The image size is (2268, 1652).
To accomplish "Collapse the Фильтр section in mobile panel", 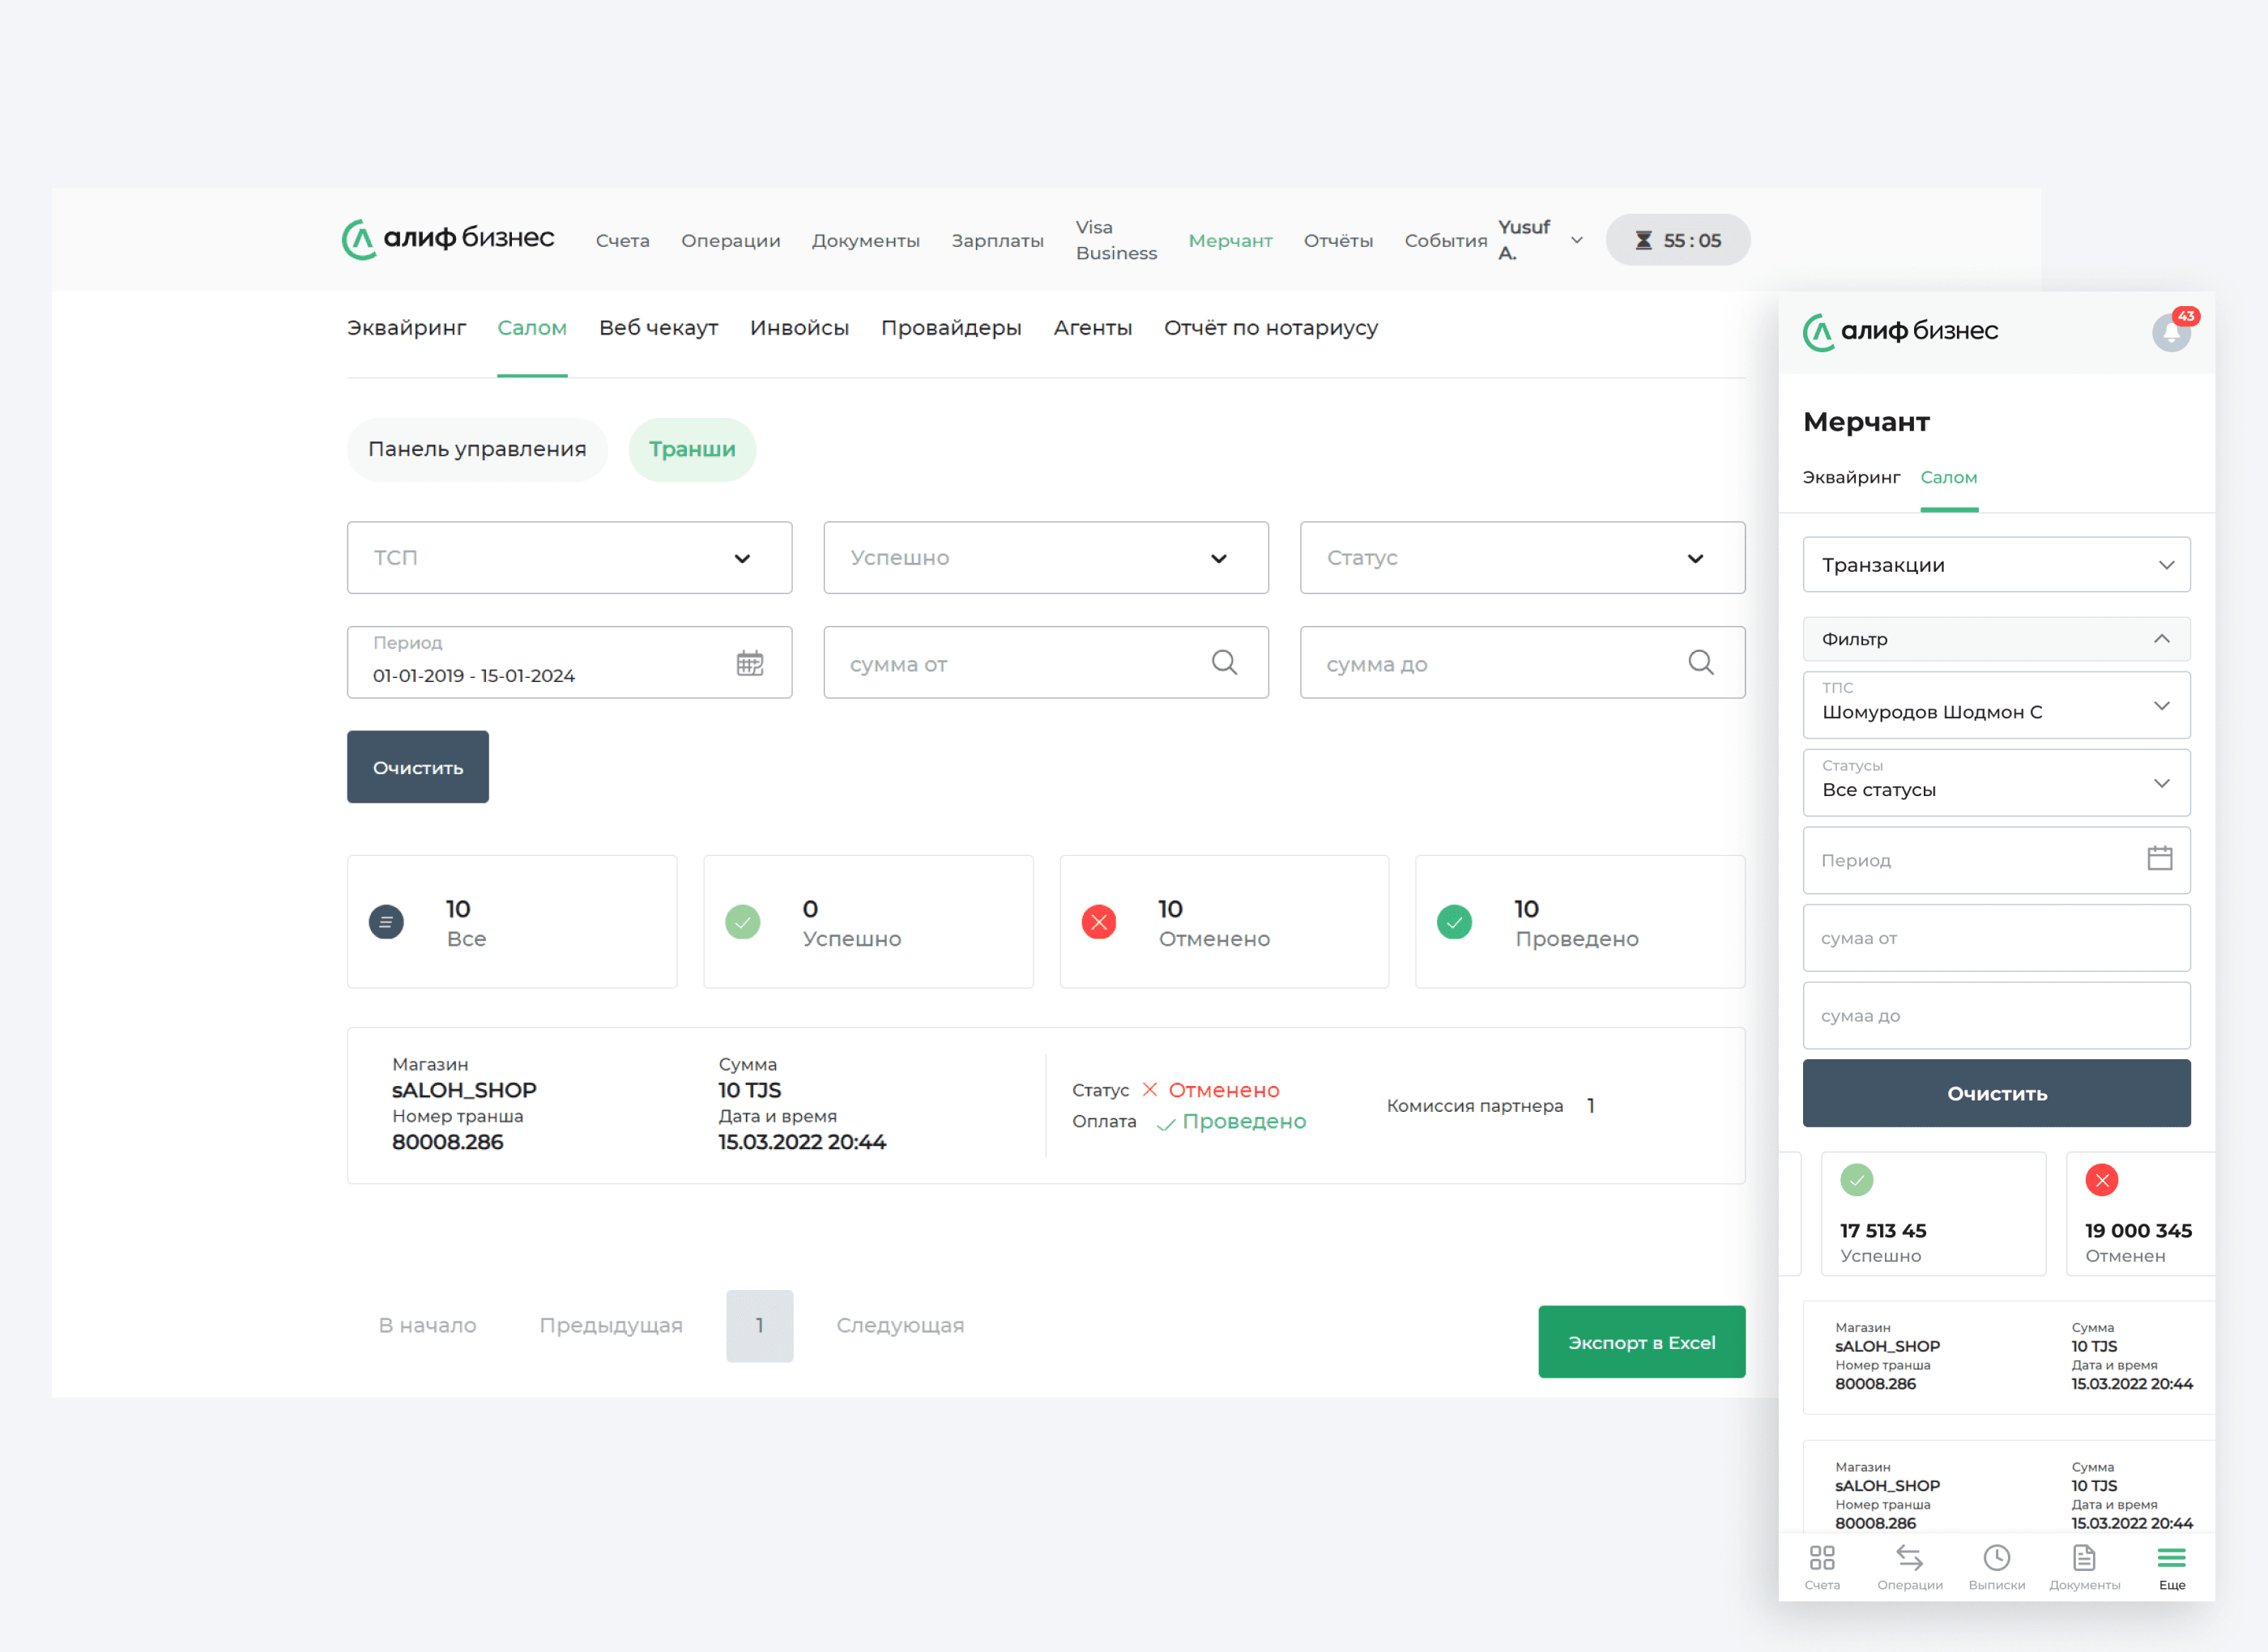I will [x=1997, y=639].
